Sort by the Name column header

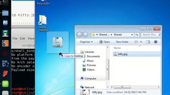point(117,48)
